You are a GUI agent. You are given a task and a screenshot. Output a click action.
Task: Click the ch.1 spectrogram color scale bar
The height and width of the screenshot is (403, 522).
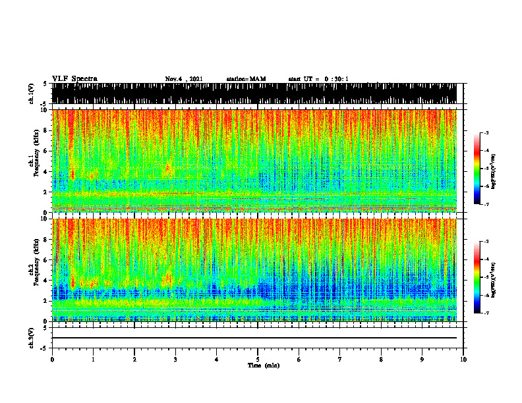[477, 169]
